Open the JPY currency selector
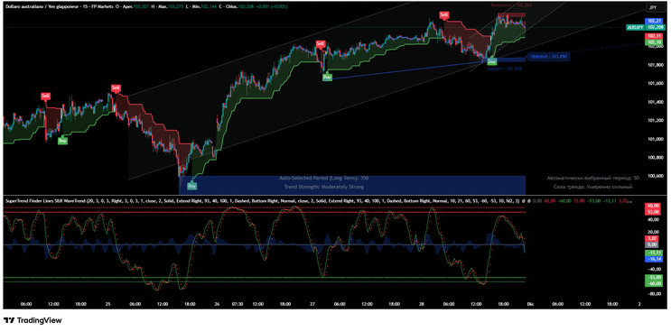The width and height of the screenshot is (671, 331). [656, 8]
